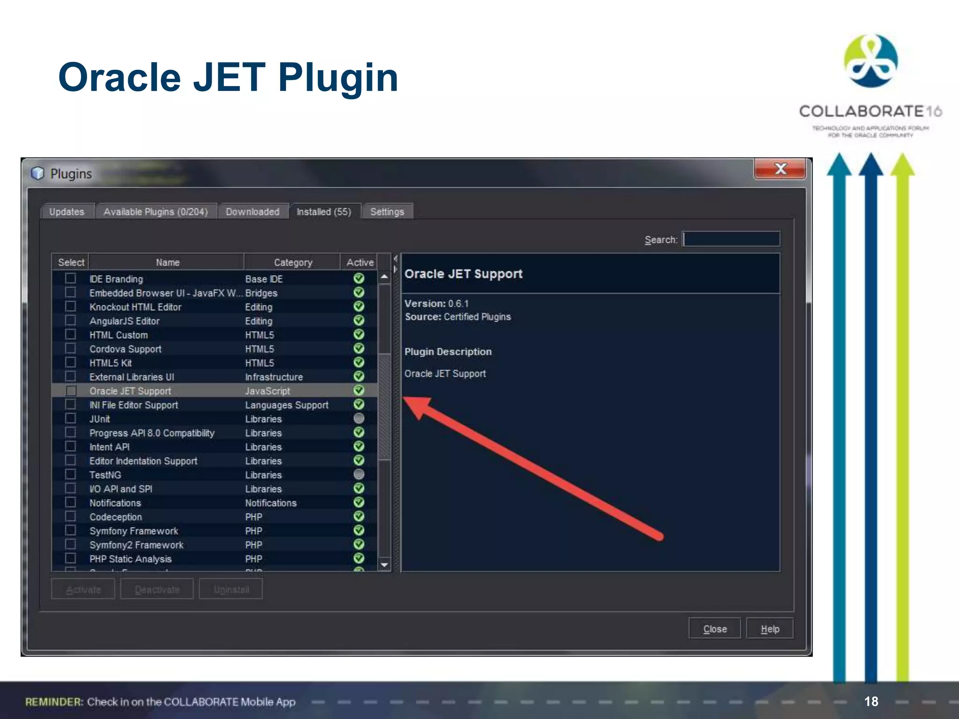959x719 pixels.
Task: Tick the Symfony Framework checkbox
Action: 71,531
